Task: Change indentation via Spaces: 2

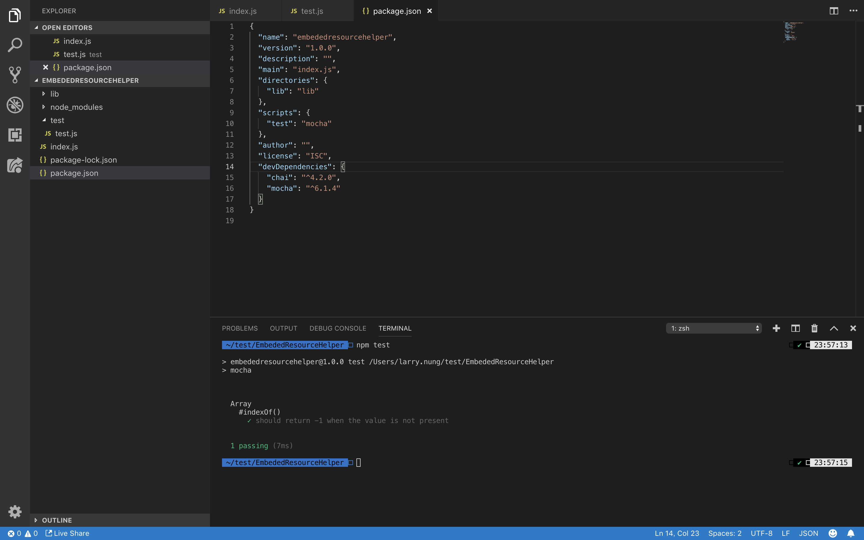Action: pos(725,533)
